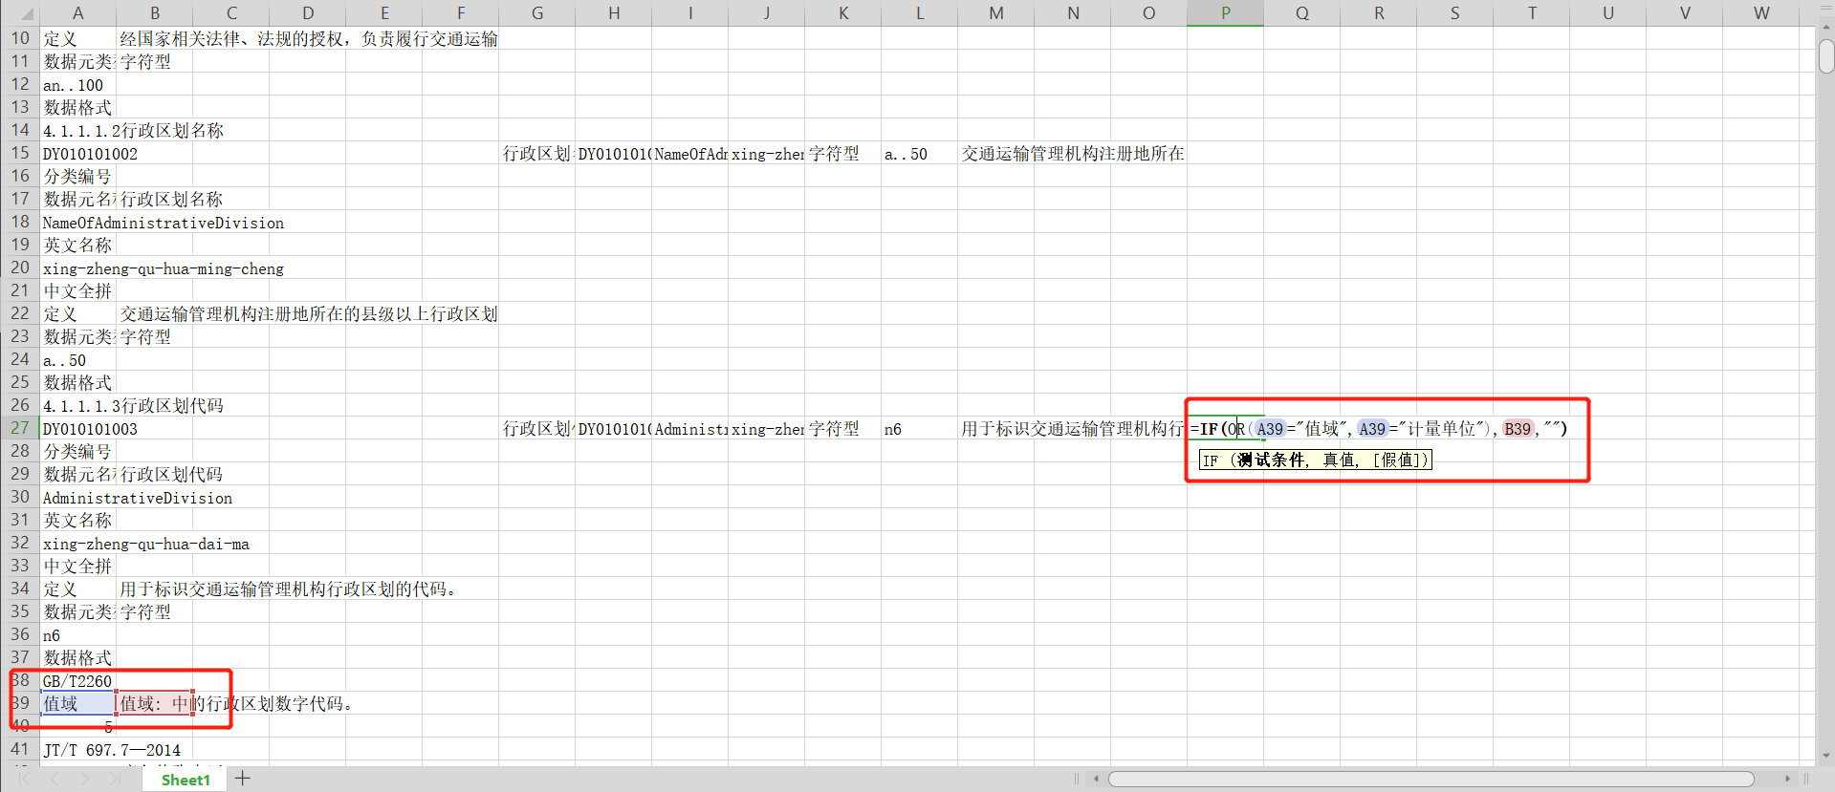The image size is (1835, 792).
Task: Click the horizontal scrollbar right arrow
Action: (1787, 779)
